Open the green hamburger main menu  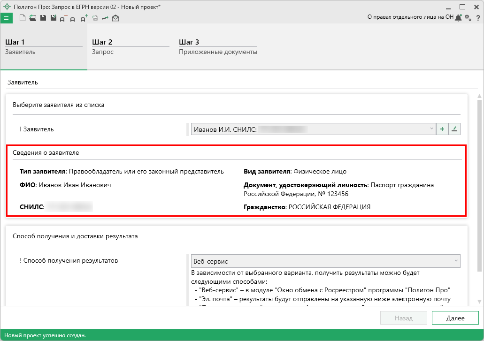pos(6,18)
